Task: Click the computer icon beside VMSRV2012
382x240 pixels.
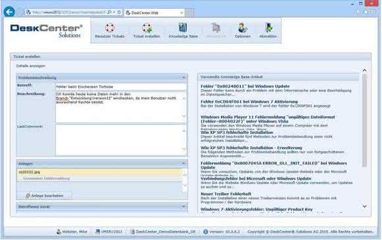Action: tap(97, 231)
